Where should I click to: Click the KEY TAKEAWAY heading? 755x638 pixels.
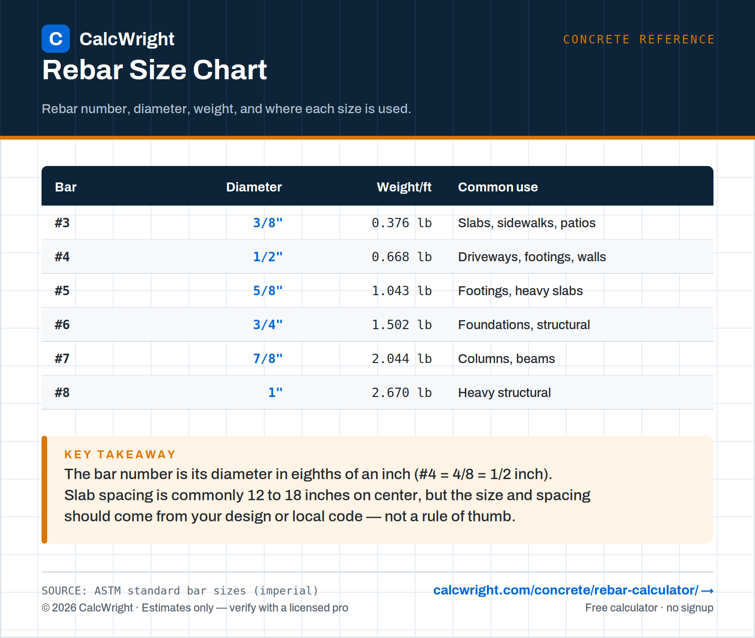[120, 454]
